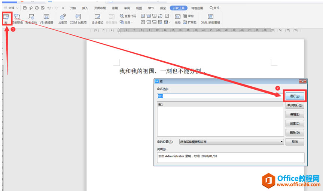The height and width of the screenshot is (191, 323).
Task: Click 取消 cancel button in dialog
Action: (x=295, y=142)
